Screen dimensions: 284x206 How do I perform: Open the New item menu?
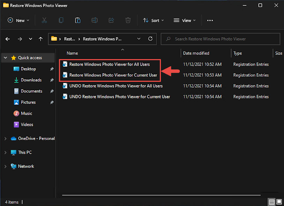(x=18, y=20)
